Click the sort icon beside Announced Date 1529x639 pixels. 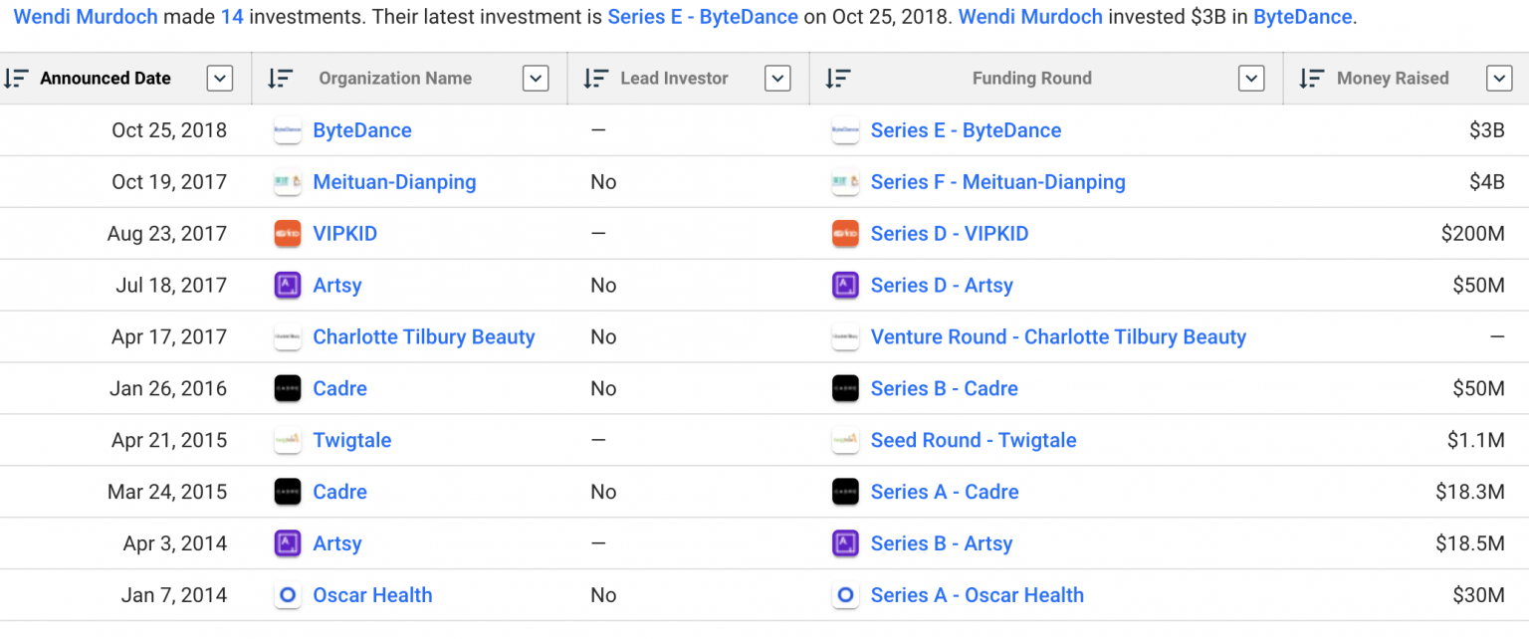pyautogui.click(x=16, y=79)
